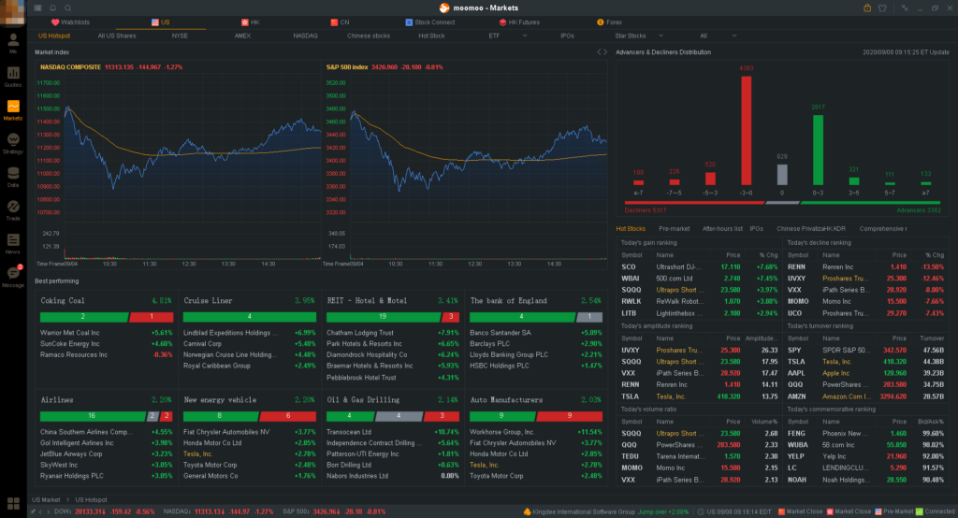The height and width of the screenshot is (518, 958).
Task: Open the Chinese PrivatizaHKADR tab
Action: 811,228
